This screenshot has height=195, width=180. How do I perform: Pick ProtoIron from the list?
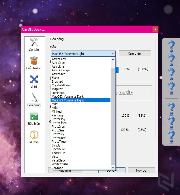click(x=81, y=127)
